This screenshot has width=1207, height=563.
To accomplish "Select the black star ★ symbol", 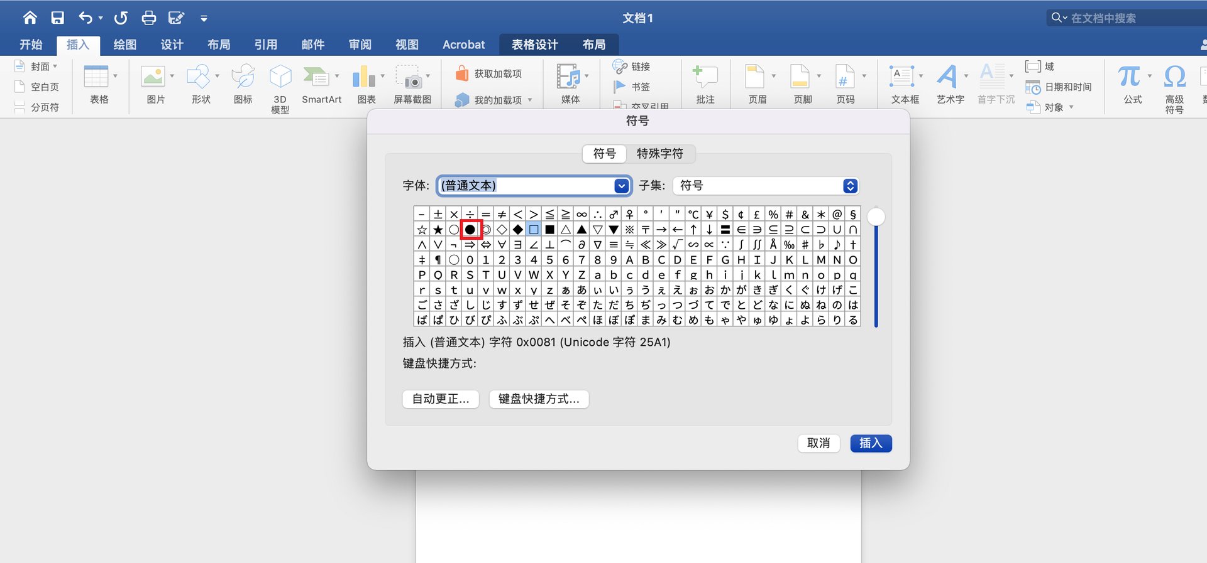I will (438, 230).
